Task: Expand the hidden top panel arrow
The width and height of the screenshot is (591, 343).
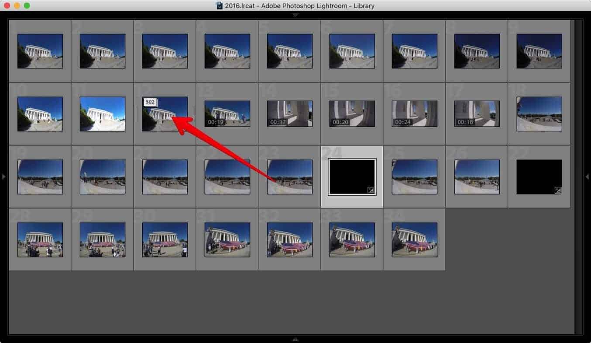Action: [295, 15]
